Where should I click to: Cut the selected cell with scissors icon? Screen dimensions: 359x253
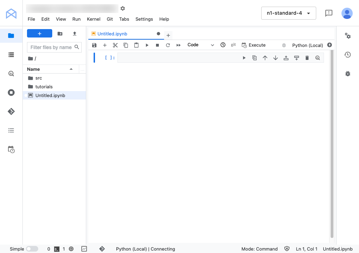click(x=115, y=45)
